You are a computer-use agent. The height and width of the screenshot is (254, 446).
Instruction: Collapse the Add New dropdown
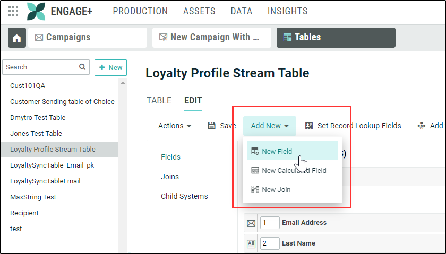(x=270, y=126)
